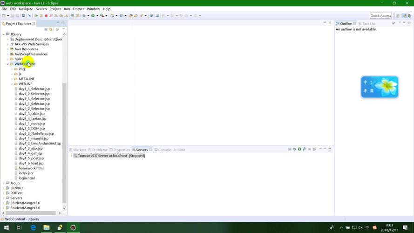Screen dimensions: 414x233
Task: Expand the WEB-INF folder
Action: tap(12, 84)
